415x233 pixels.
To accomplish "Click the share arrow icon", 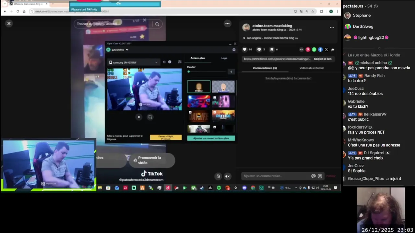I will (333, 50).
